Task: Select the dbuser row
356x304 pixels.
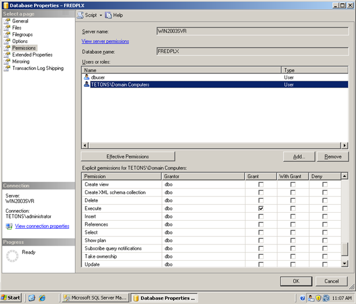Action: 215,77
